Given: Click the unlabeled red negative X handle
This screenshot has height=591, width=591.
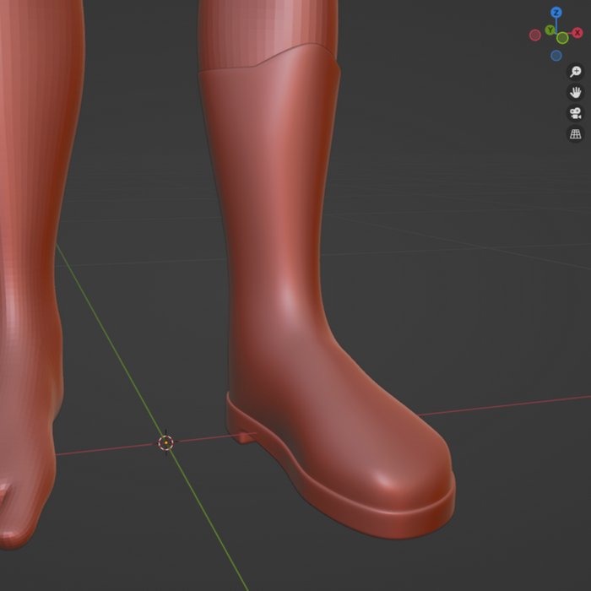Looking at the screenshot, I should pyautogui.click(x=534, y=35).
